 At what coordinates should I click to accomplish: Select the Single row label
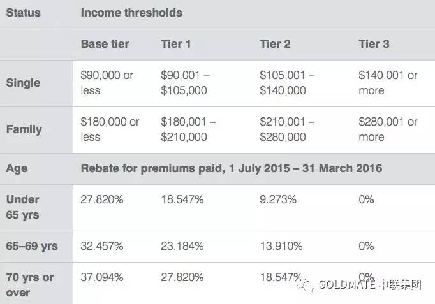click(24, 83)
